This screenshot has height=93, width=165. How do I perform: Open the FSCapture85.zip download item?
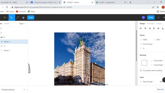[8, 90]
